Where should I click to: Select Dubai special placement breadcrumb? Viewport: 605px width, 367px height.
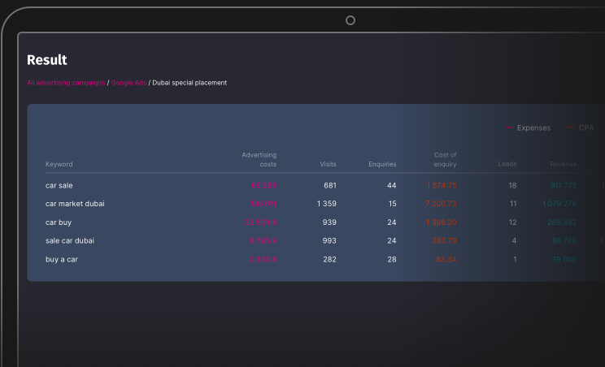click(x=189, y=83)
